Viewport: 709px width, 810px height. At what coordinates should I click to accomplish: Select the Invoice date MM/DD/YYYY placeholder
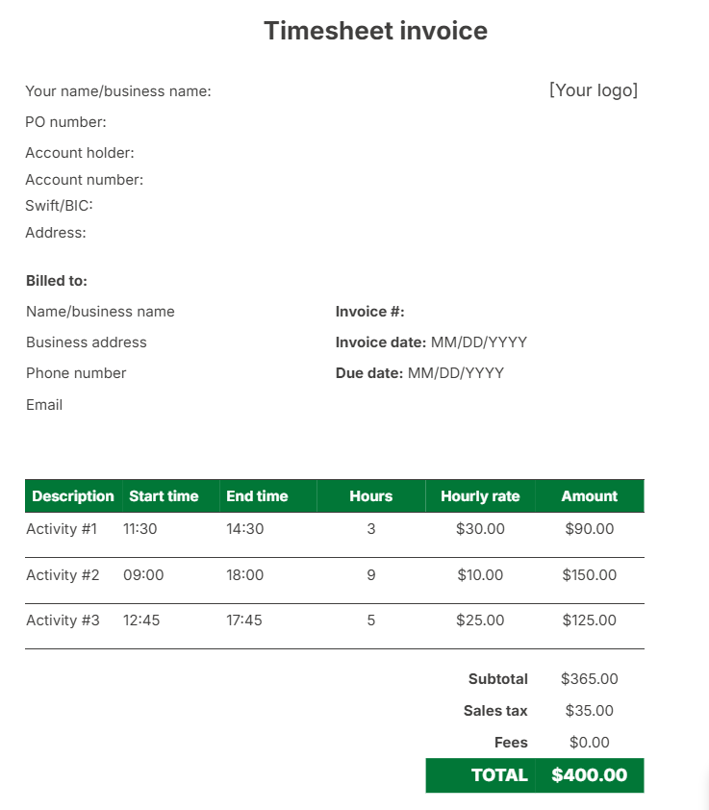click(479, 342)
